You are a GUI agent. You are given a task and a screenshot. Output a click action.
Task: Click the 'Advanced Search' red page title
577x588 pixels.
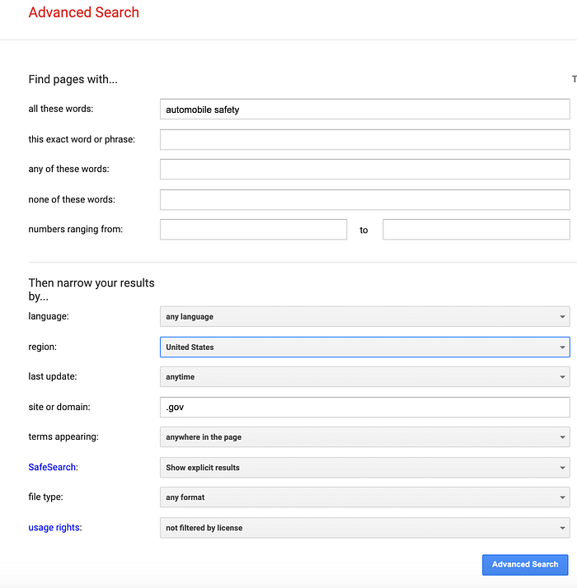[84, 12]
